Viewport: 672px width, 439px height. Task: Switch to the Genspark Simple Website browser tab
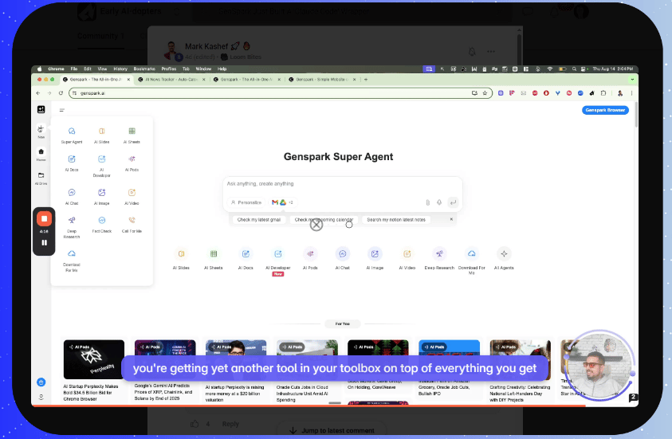[322, 79]
